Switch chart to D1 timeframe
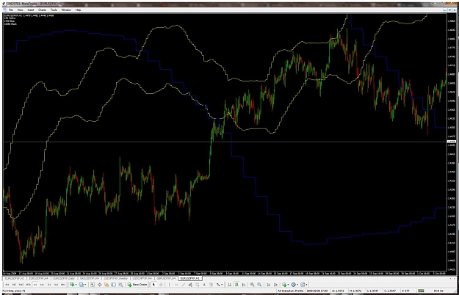Image resolution: width=459 pixels, height=295 pixels. [49, 285]
